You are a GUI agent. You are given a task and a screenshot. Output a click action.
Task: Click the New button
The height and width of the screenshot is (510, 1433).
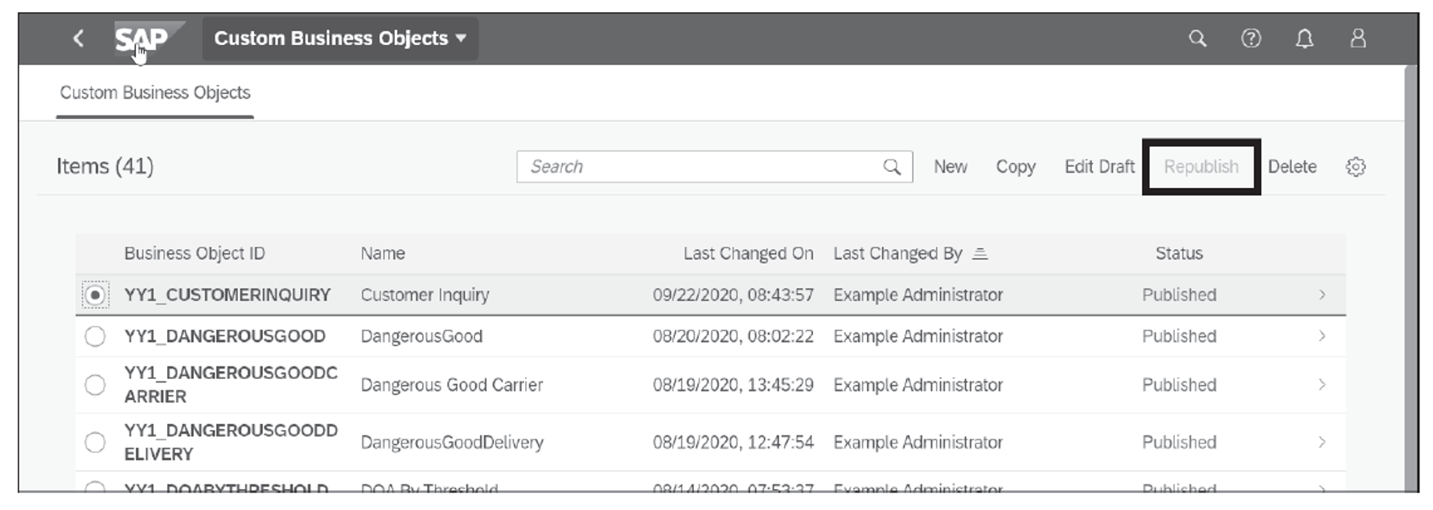click(x=950, y=167)
